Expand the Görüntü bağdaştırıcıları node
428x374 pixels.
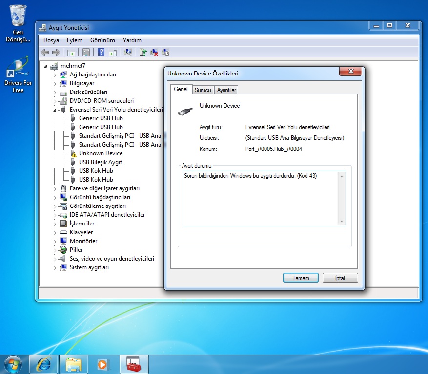55,198
